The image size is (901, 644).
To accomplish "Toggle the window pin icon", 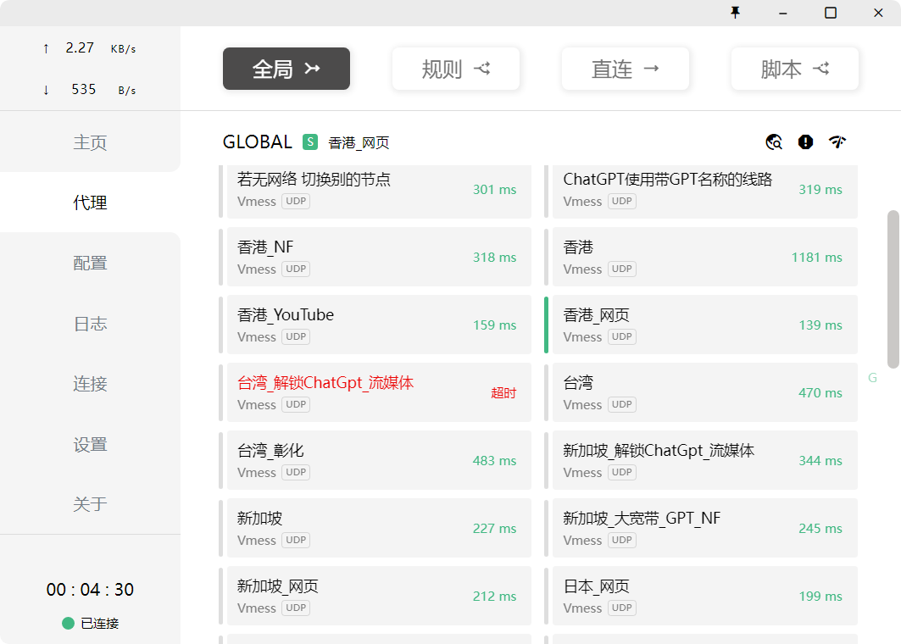I will coord(737,13).
